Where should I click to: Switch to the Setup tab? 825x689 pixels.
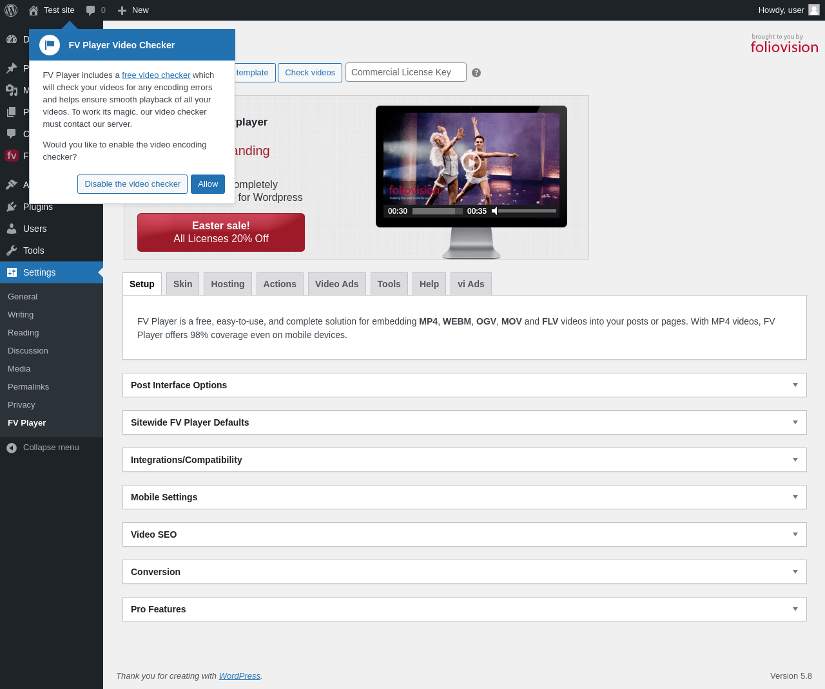coord(142,284)
